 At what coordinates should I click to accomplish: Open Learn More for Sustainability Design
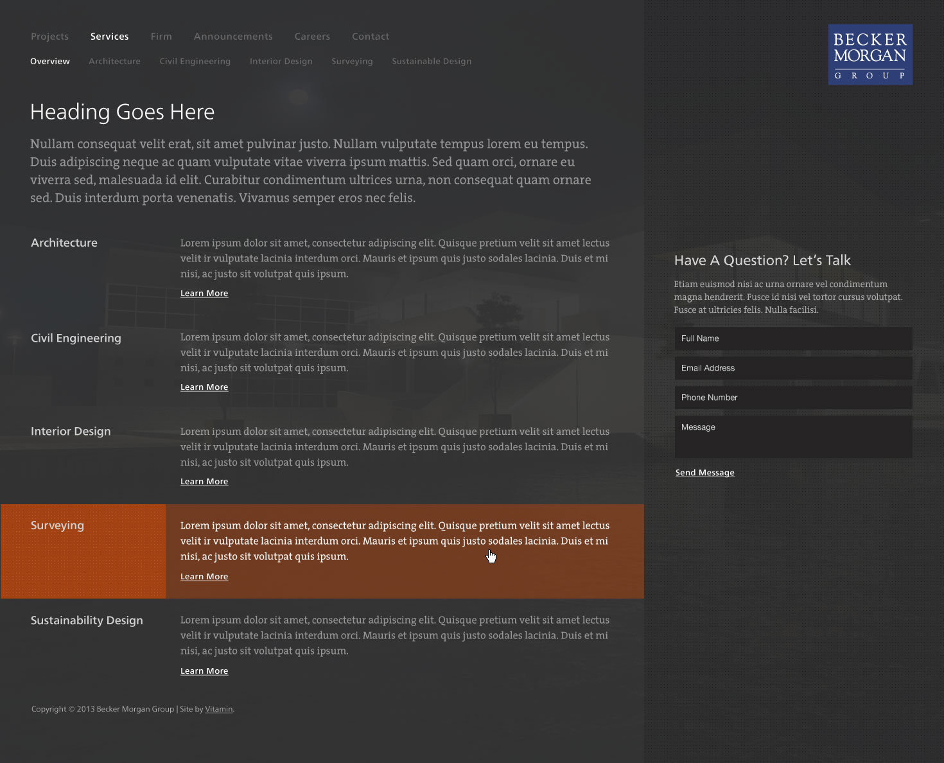(x=204, y=671)
